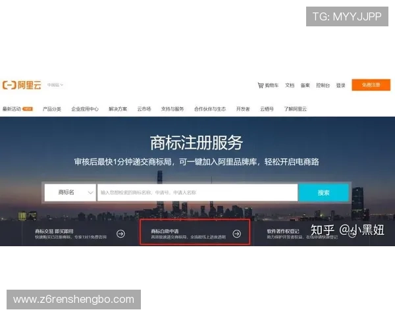The width and height of the screenshot is (395, 316).
Task: Open the 文档 link
Action: click(x=290, y=86)
